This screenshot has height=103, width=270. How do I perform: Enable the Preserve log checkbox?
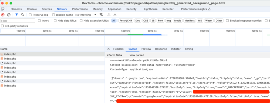(30, 15)
